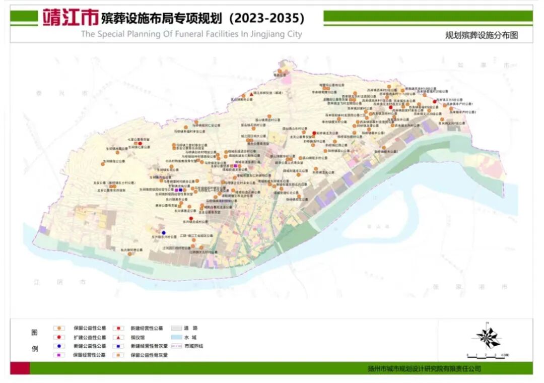544x383 pixels.
Task: Click the red 靖江市 title text
Action: (x=71, y=17)
